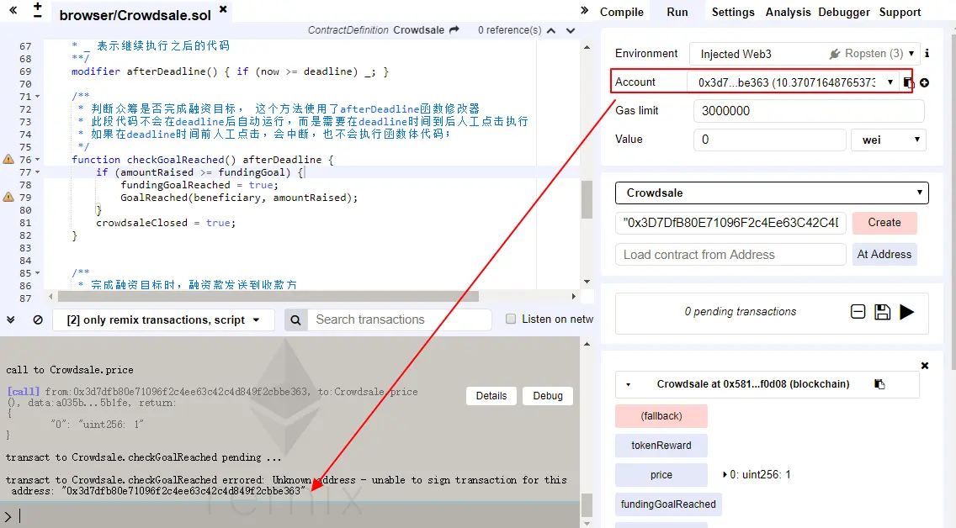Image resolution: width=956 pixels, height=528 pixels.
Task: Open the Support tab
Action: pyautogui.click(x=900, y=12)
